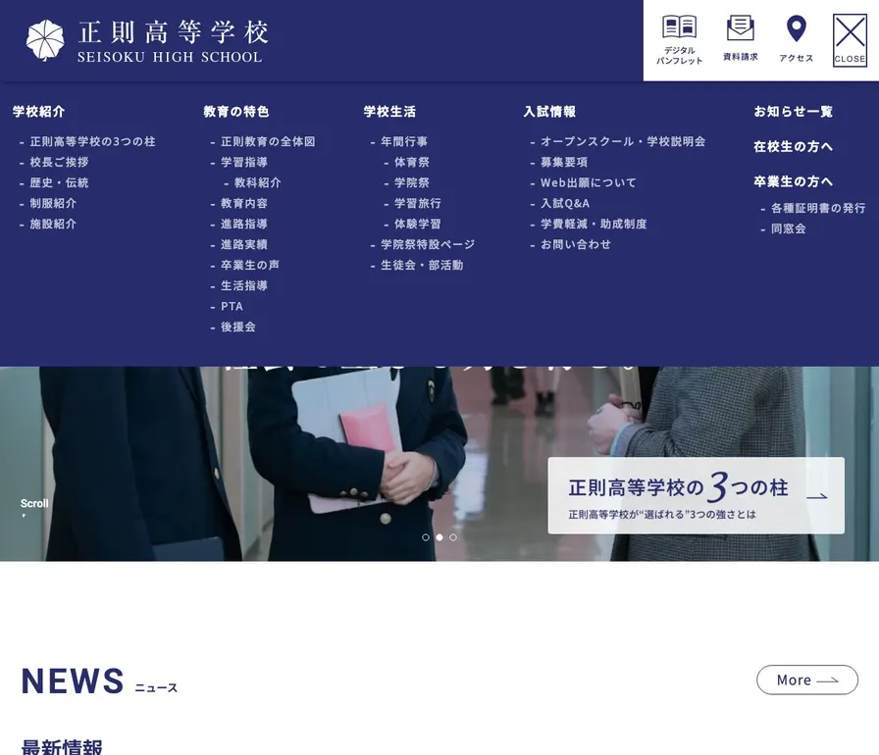Open 学費軽減・助成制度 link
Image resolution: width=879 pixels, height=755 pixels.
click(594, 224)
